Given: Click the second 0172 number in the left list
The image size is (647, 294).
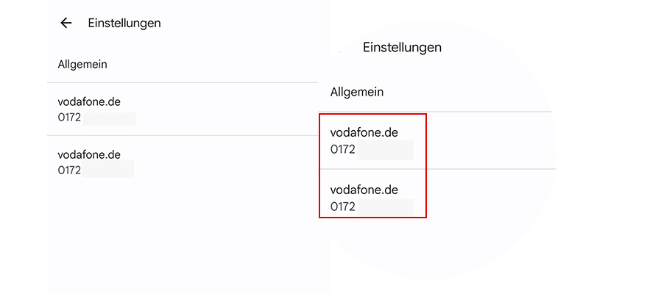Looking at the screenshot, I should (69, 171).
